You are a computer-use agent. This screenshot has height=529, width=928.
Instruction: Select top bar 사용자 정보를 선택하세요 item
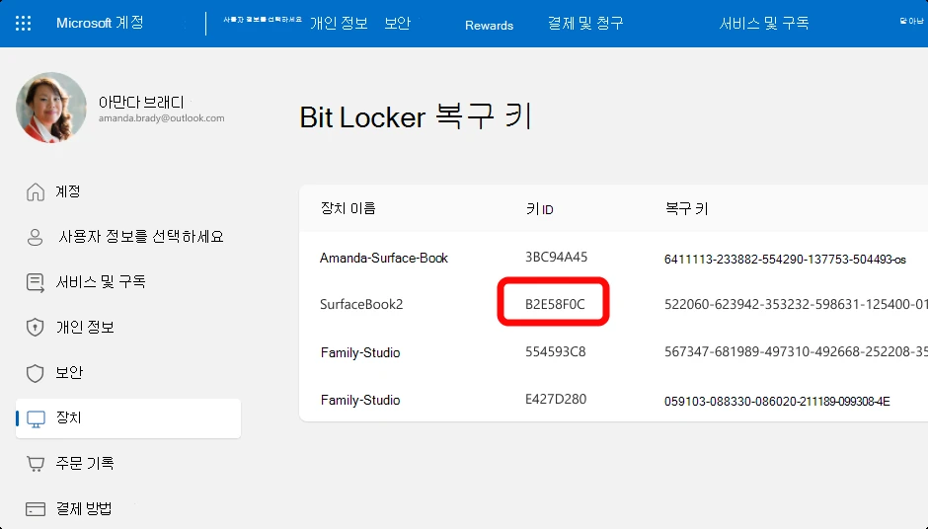263,20
